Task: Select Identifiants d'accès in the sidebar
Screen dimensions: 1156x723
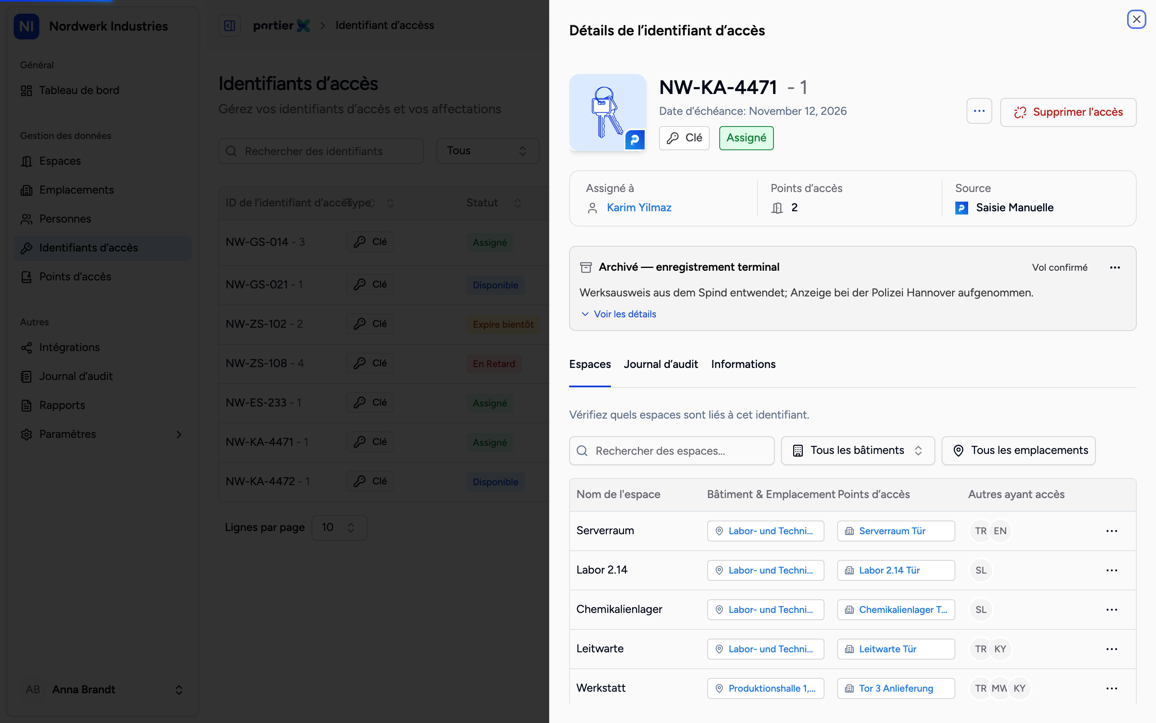Action: point(103,248)
